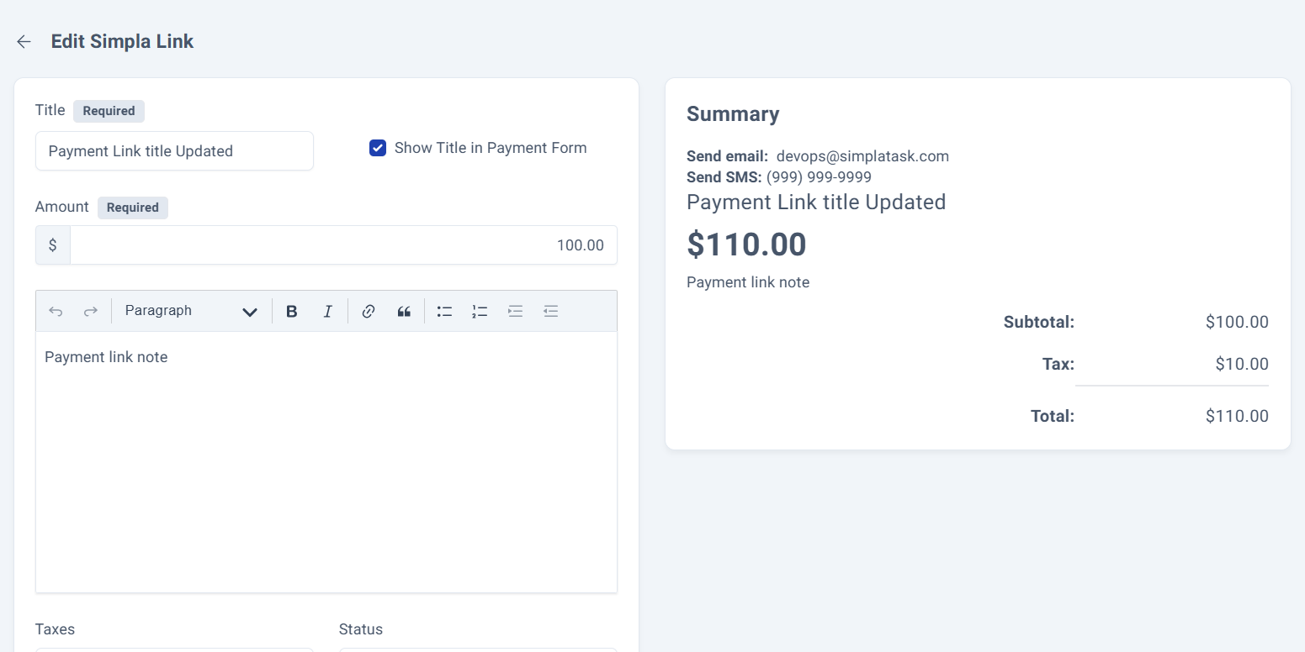
Task: Click the Required badge next to Title
Action: point(109,111)
